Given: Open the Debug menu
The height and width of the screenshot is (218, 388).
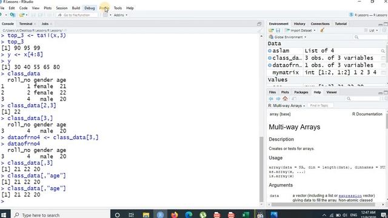Looking at the screenshot, I should tap(89, 8).
